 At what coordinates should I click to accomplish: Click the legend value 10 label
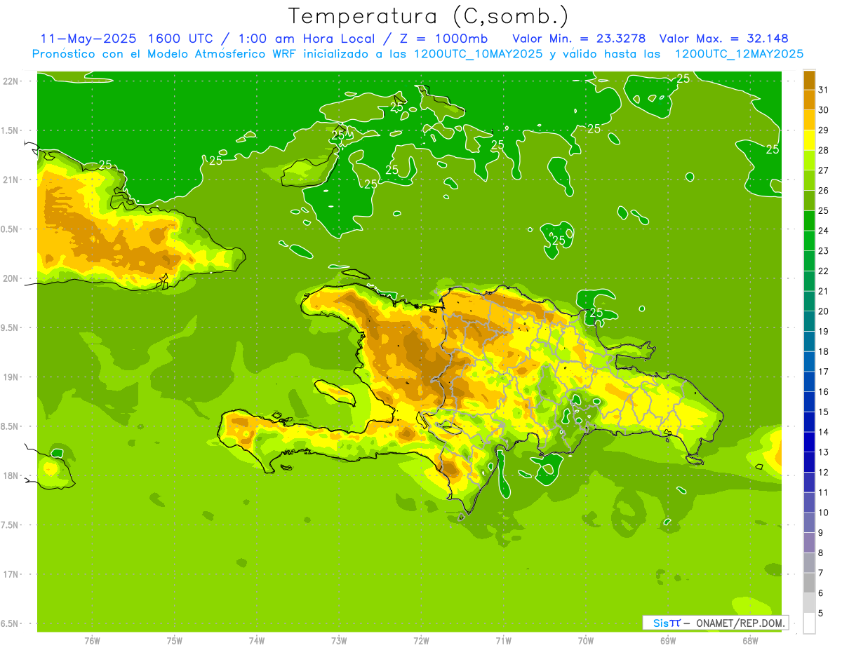pyautogui.click(x=824, y=513)
